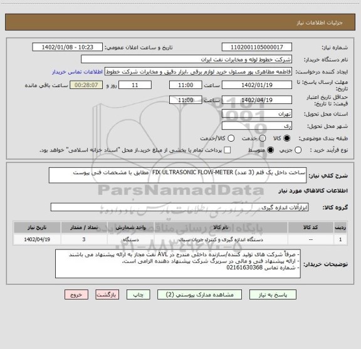Click the buyer organization name field
The width and height of the screenshot is (361, 349).
point(187,60)
